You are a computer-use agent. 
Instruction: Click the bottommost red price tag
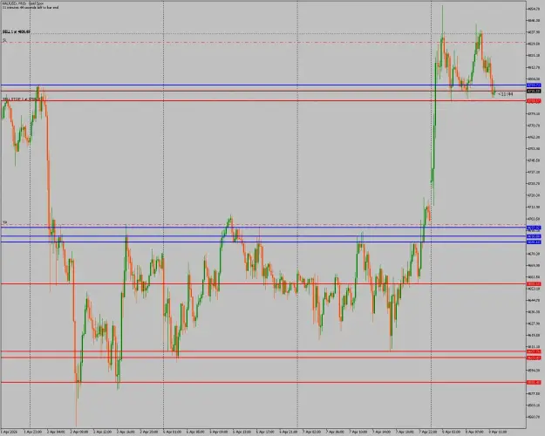pos(534,383)
